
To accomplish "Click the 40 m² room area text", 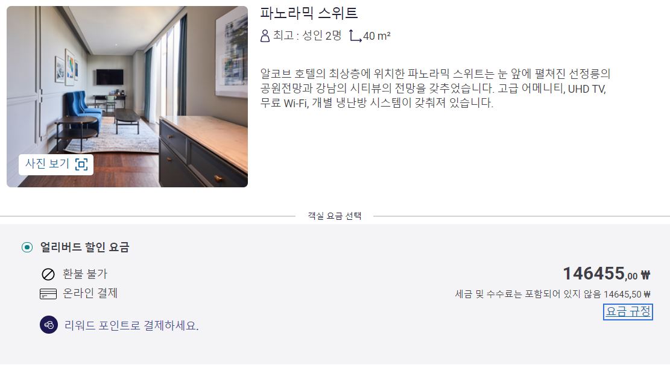I will [377, 36].
